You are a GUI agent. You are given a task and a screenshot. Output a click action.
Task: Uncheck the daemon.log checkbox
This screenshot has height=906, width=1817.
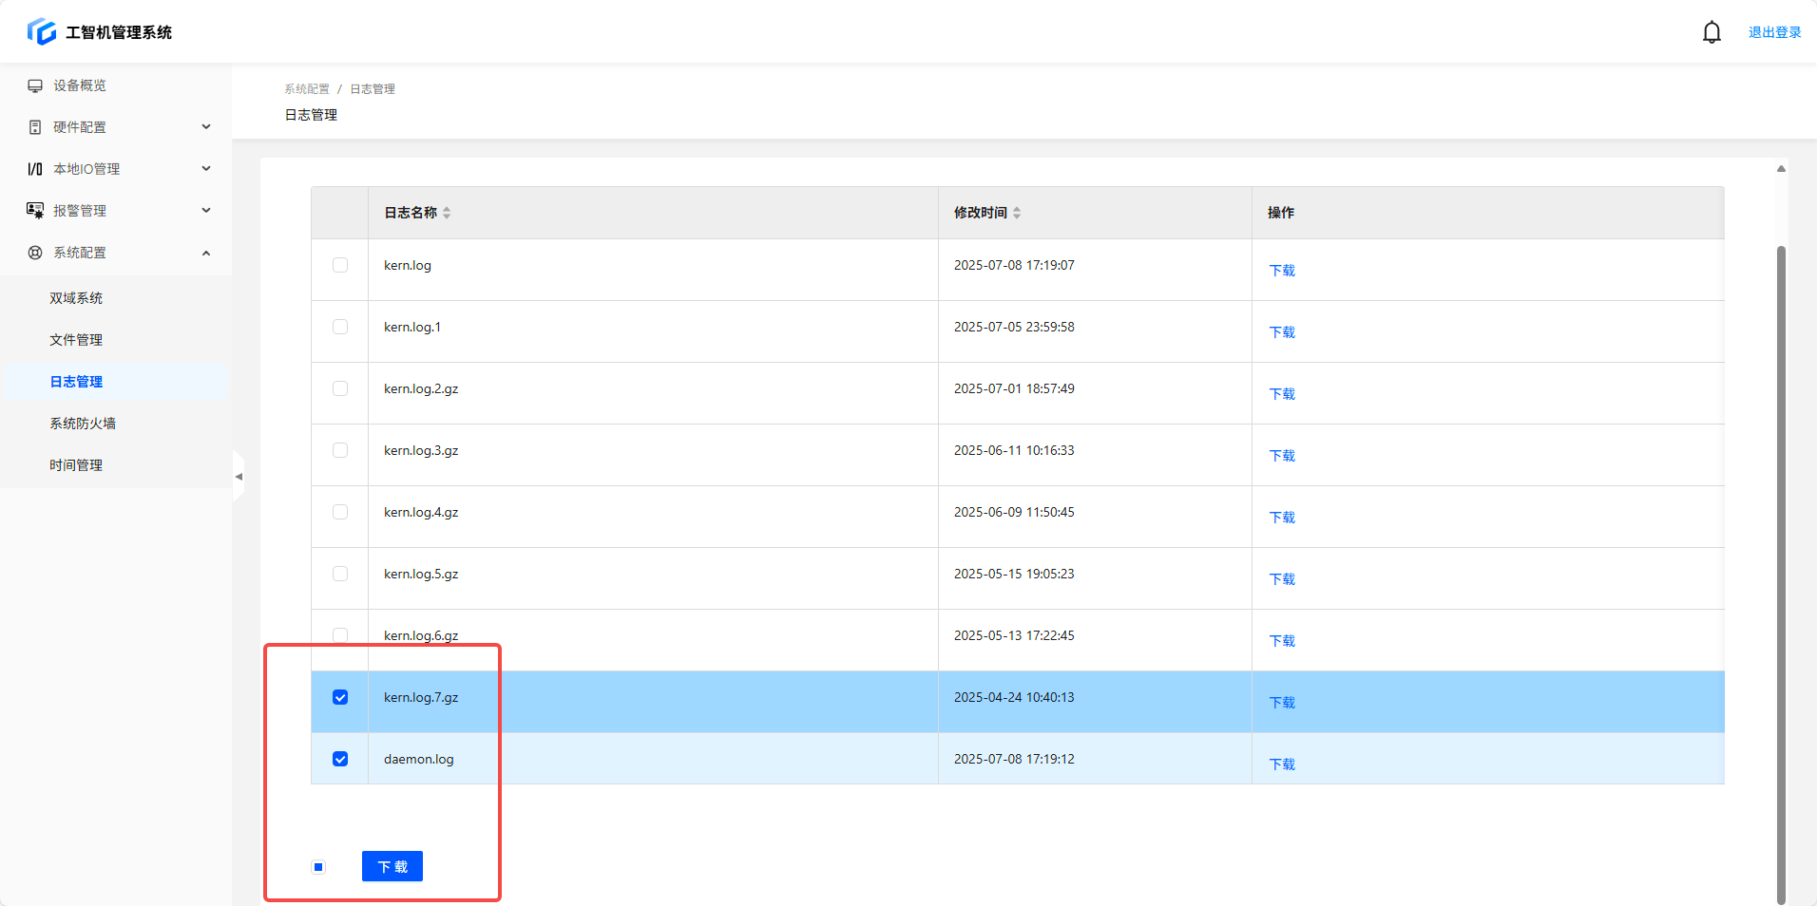tap(340, 759)
